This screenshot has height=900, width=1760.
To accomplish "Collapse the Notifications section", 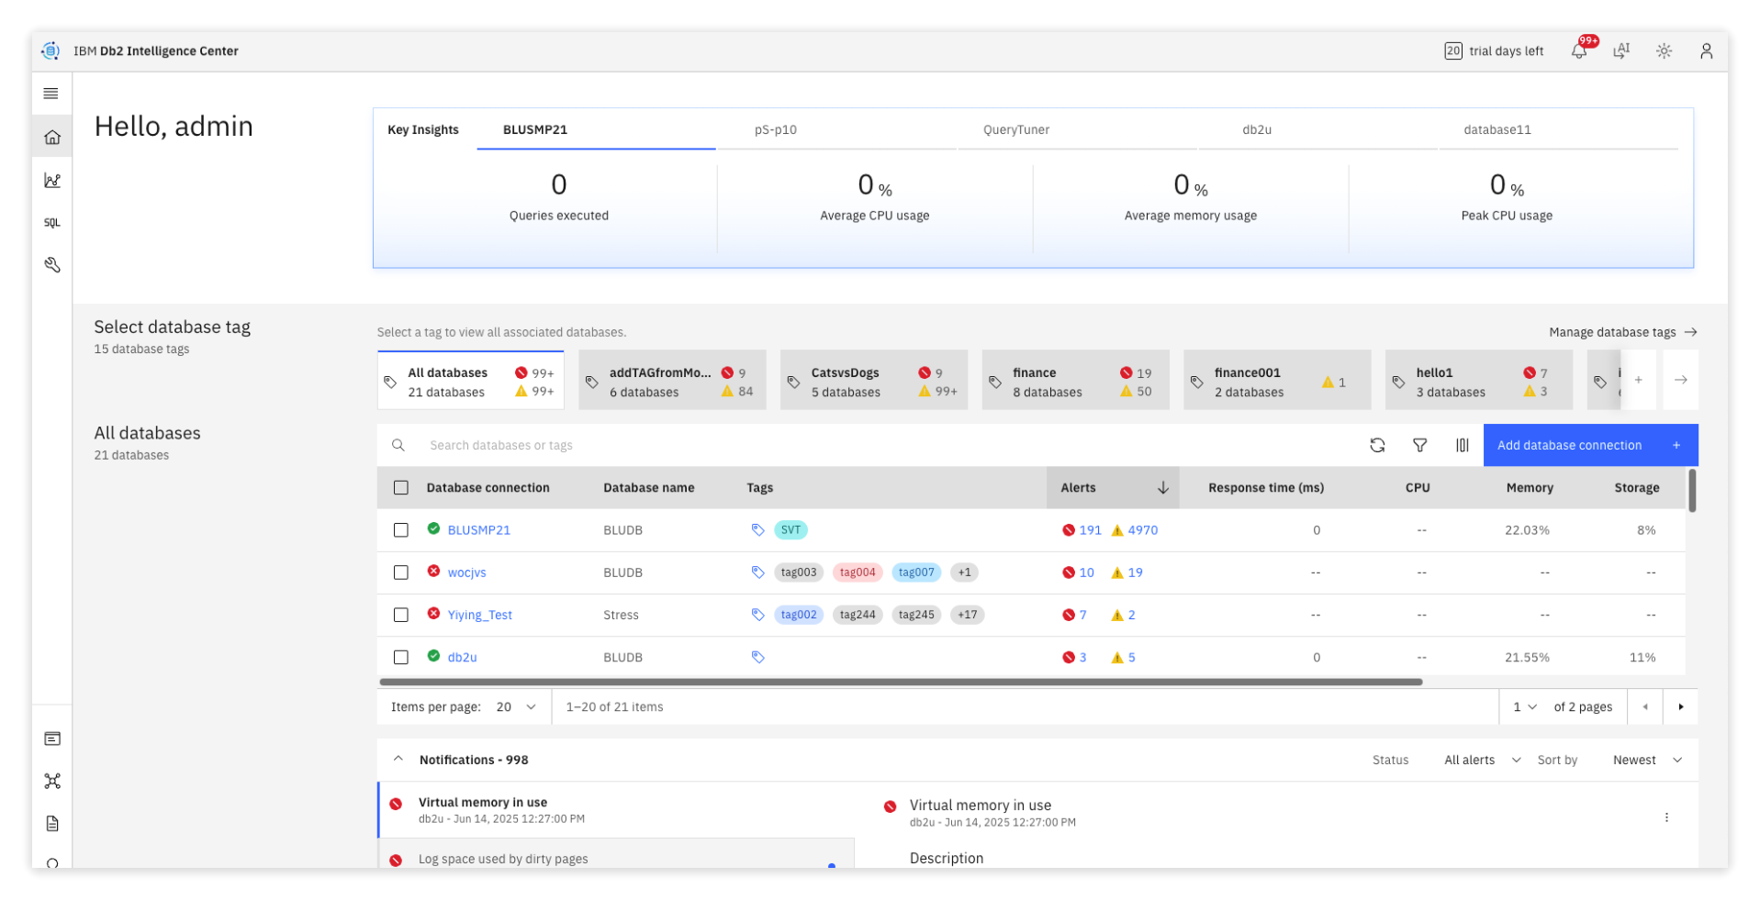I will 398,759.
